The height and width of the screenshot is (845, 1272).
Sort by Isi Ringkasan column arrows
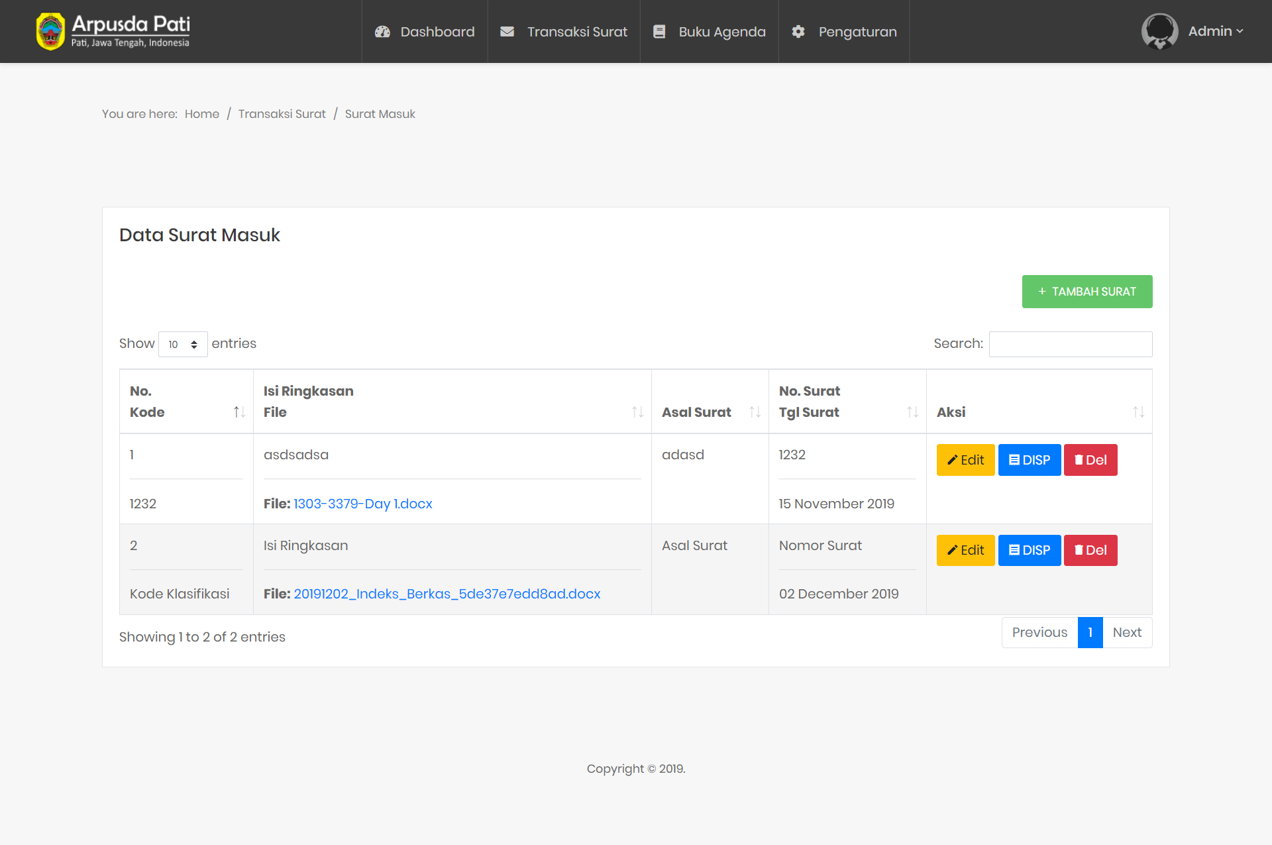[637, 412]
